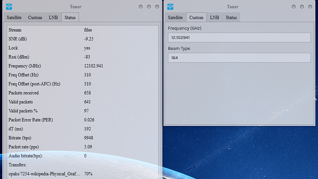Minimize the left Tuner window
This screenshot has width=318, height=179.
pyautogui.click(x=141, y=7)
